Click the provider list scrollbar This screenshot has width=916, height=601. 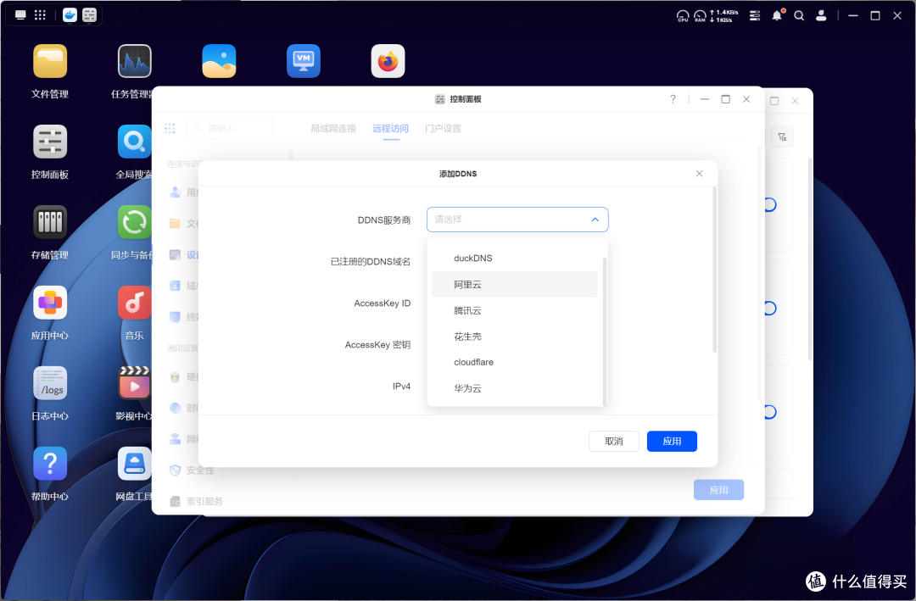click(605, 331)
